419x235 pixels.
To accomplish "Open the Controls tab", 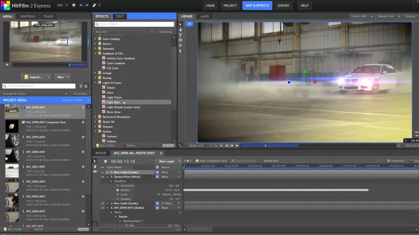I will [28, 16].
